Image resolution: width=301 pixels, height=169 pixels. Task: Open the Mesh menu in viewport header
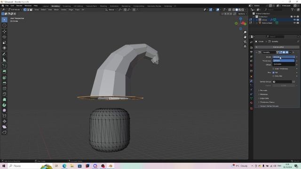[x=56, y=9]
